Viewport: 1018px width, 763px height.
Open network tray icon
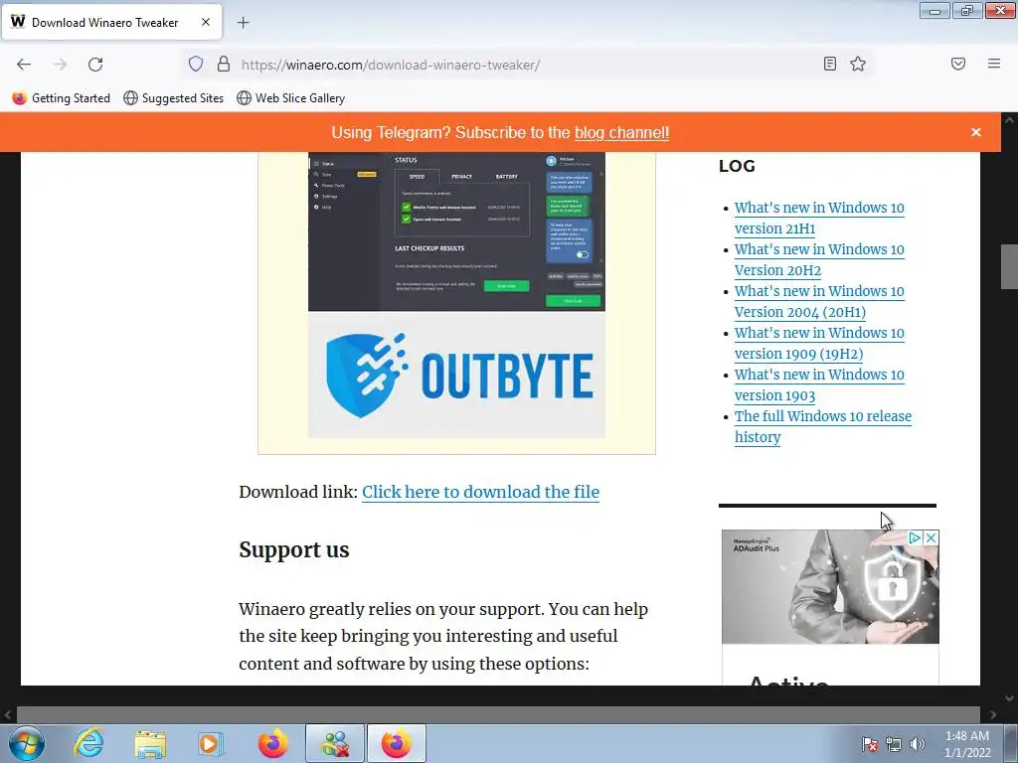pyautogui.click(x=894, y=744)
